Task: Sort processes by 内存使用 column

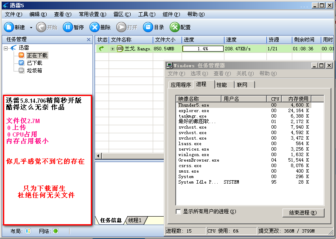Action: coord(296,99)
